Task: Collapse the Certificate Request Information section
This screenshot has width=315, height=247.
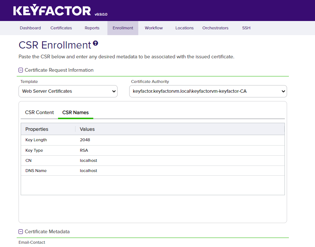Action: (21, 70)
